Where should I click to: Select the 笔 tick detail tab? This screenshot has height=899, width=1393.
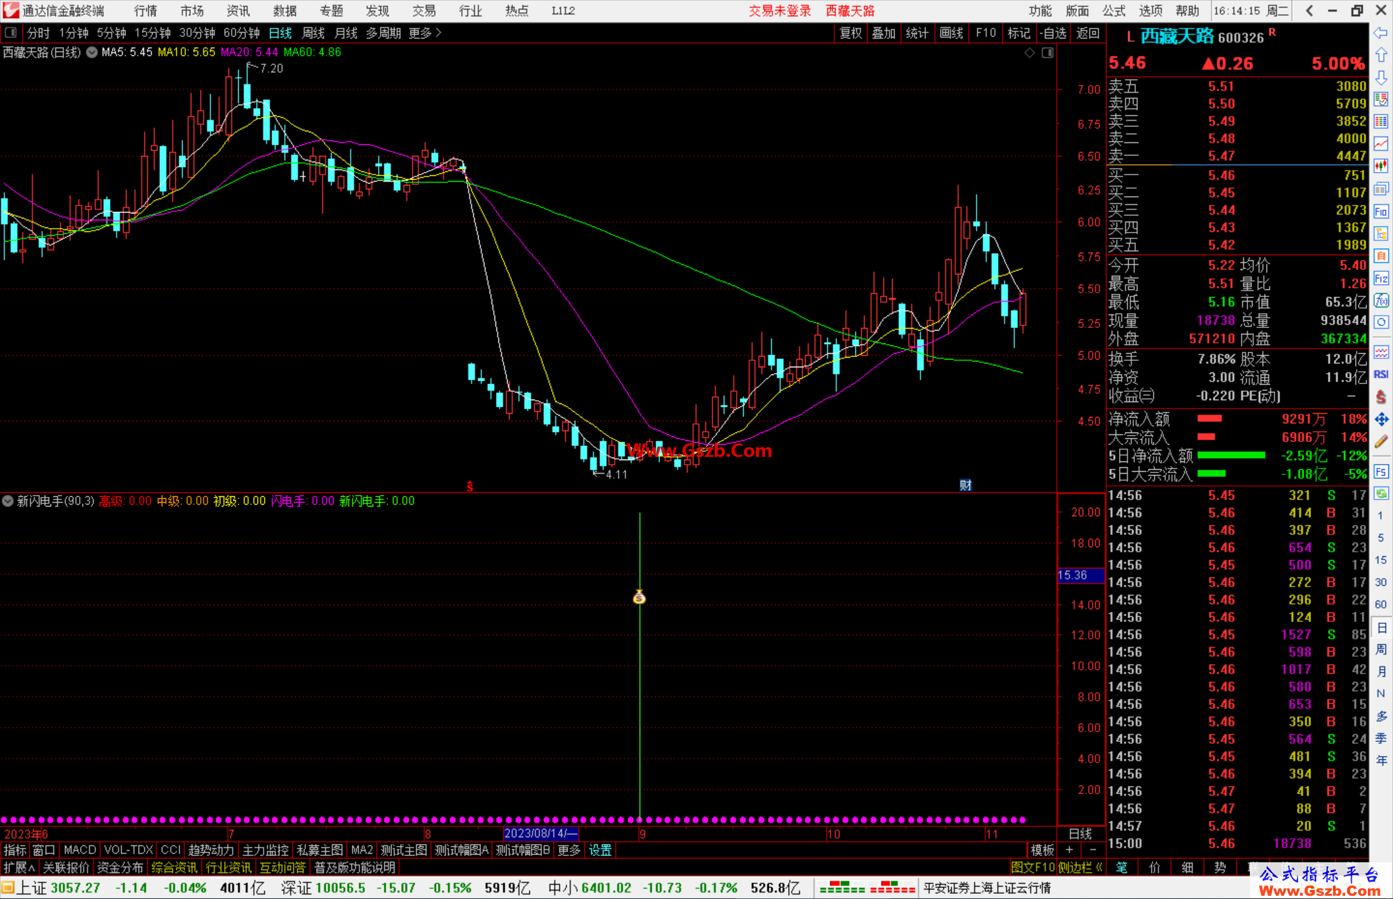1122,867
